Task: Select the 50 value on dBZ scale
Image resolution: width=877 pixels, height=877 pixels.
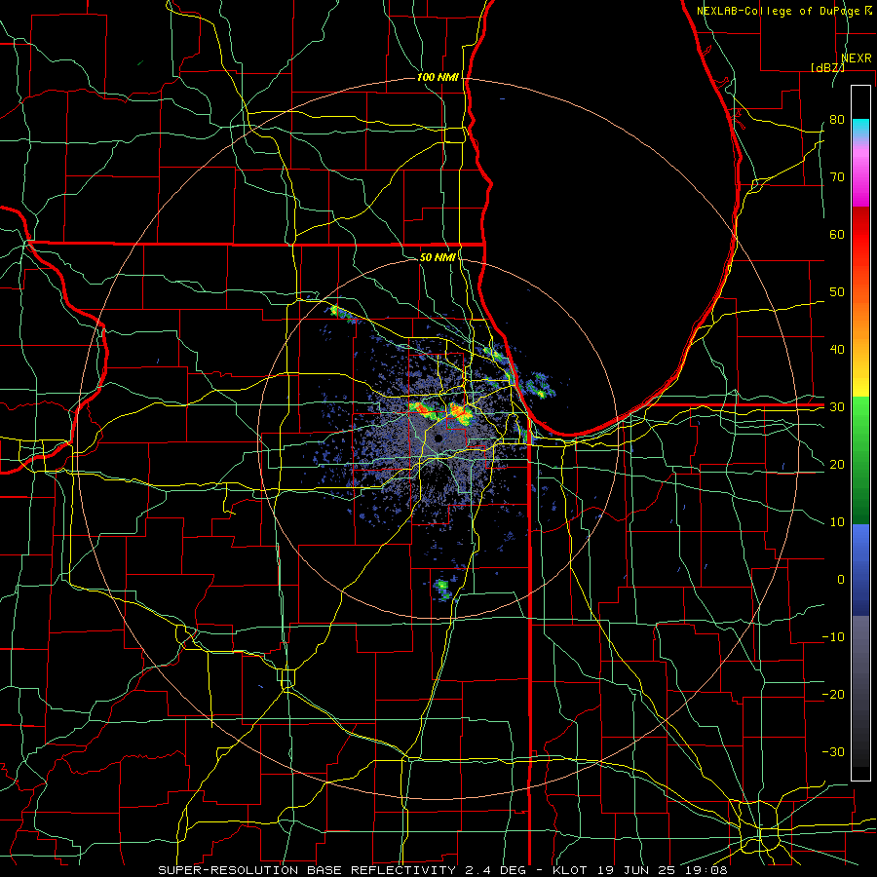Action: [x=837, y=292]
